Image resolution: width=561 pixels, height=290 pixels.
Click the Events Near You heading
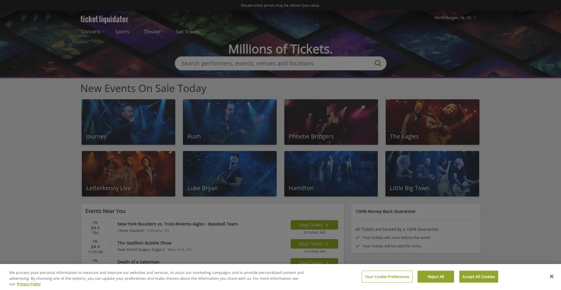(x=105, y=211)
